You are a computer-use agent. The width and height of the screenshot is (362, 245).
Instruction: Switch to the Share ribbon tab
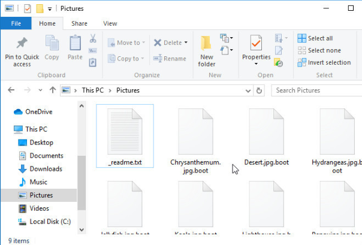tap(79, 23)
